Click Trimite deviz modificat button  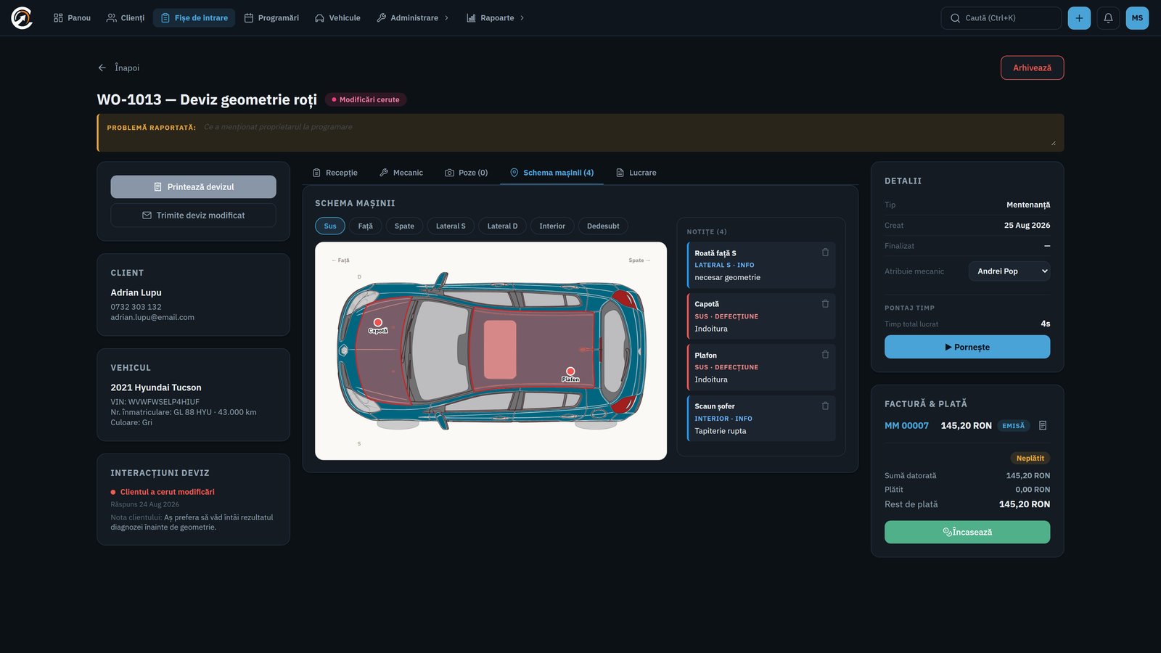click(193, 215)
